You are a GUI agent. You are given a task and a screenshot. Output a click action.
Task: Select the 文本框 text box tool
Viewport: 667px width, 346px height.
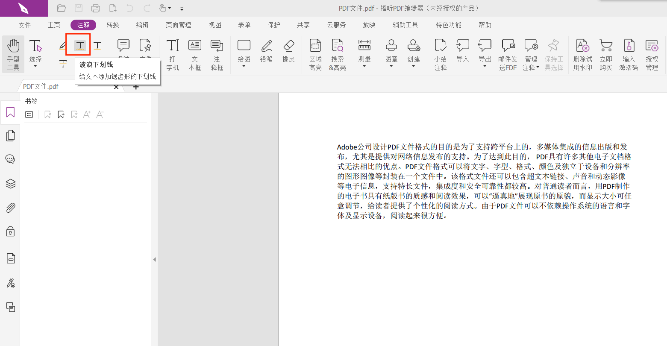tap(195, 55)
